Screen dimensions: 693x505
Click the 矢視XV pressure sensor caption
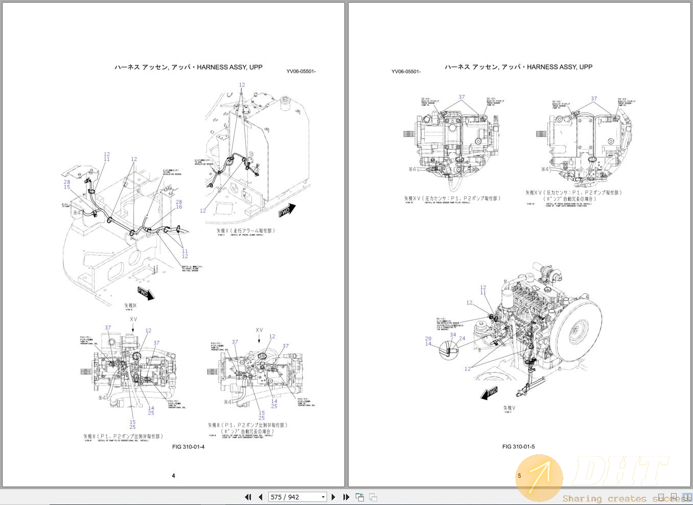click(453, 198)
